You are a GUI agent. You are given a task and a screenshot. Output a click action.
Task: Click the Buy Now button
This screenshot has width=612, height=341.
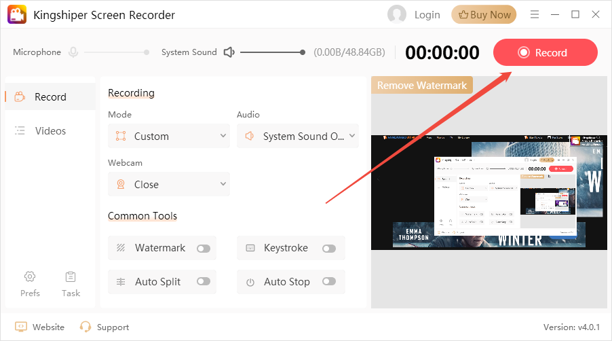coord(484,14)
